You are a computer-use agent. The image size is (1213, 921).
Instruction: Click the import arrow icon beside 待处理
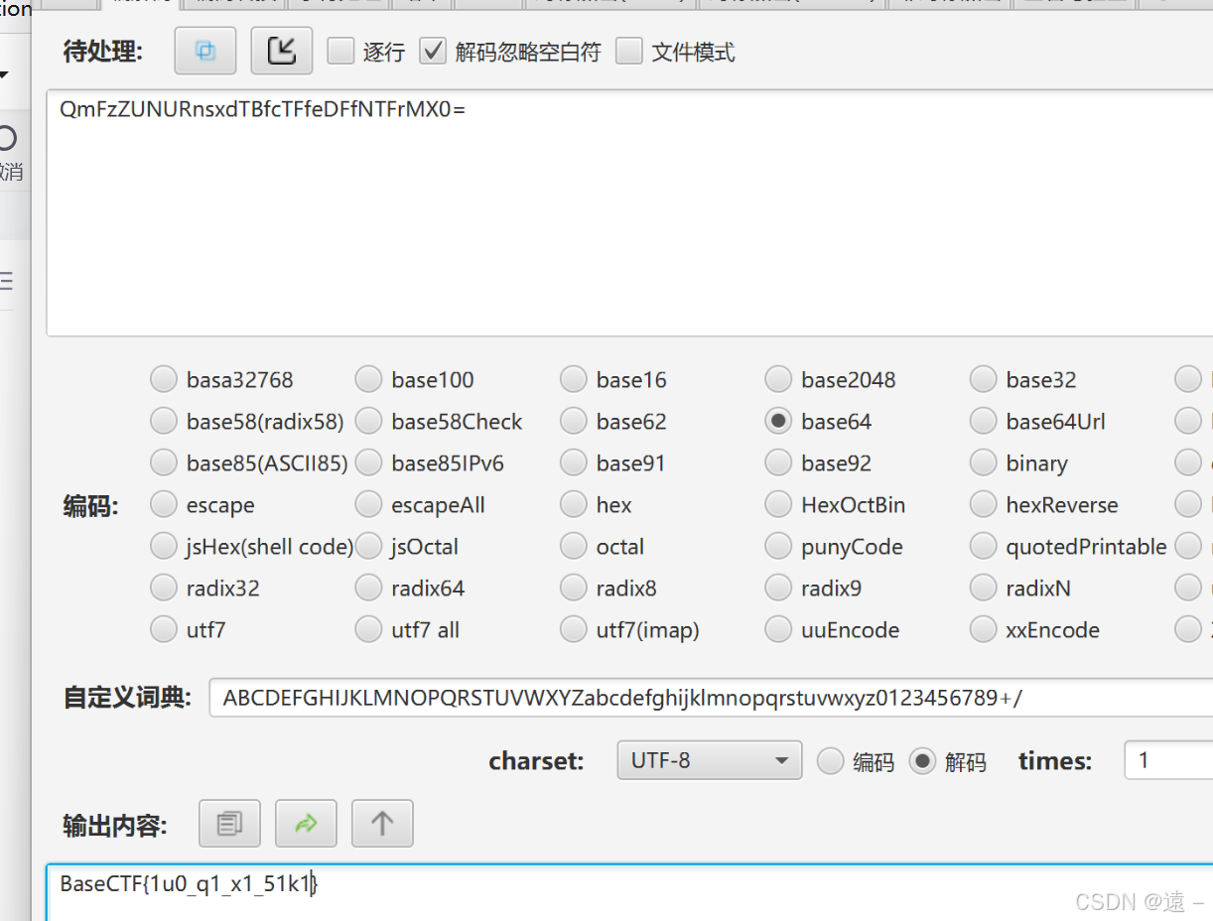[281, 50]
